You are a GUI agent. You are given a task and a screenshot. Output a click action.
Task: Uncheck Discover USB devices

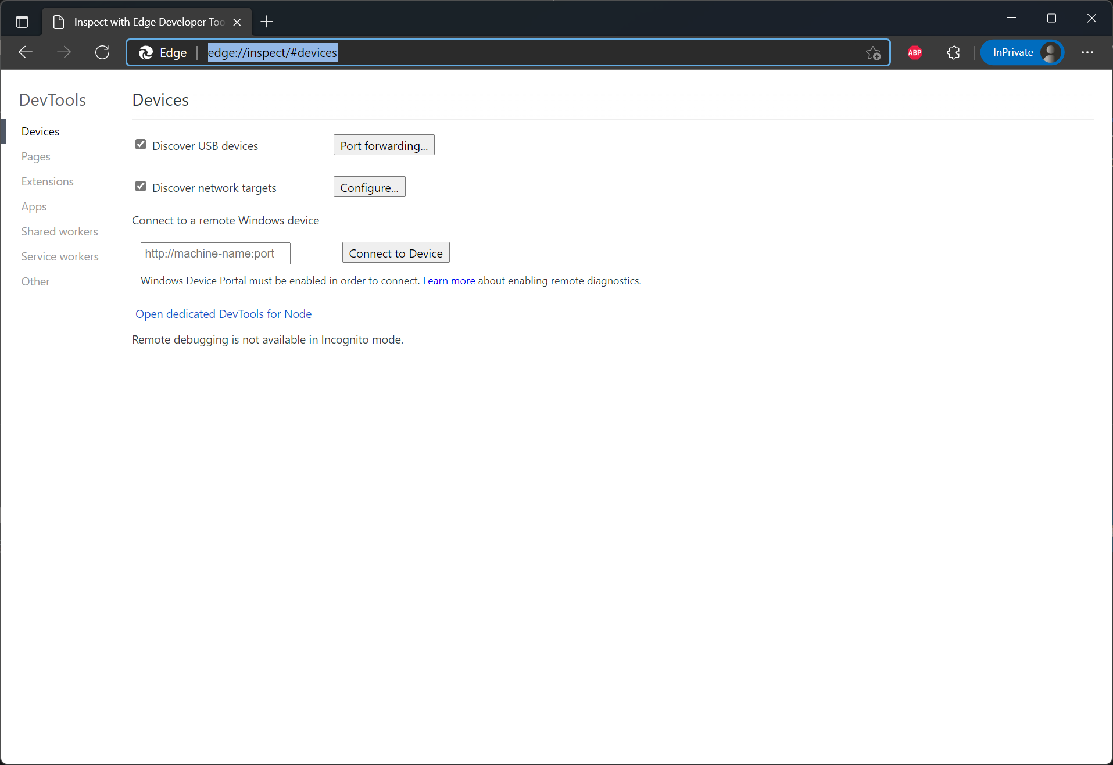tap(140, 144)
